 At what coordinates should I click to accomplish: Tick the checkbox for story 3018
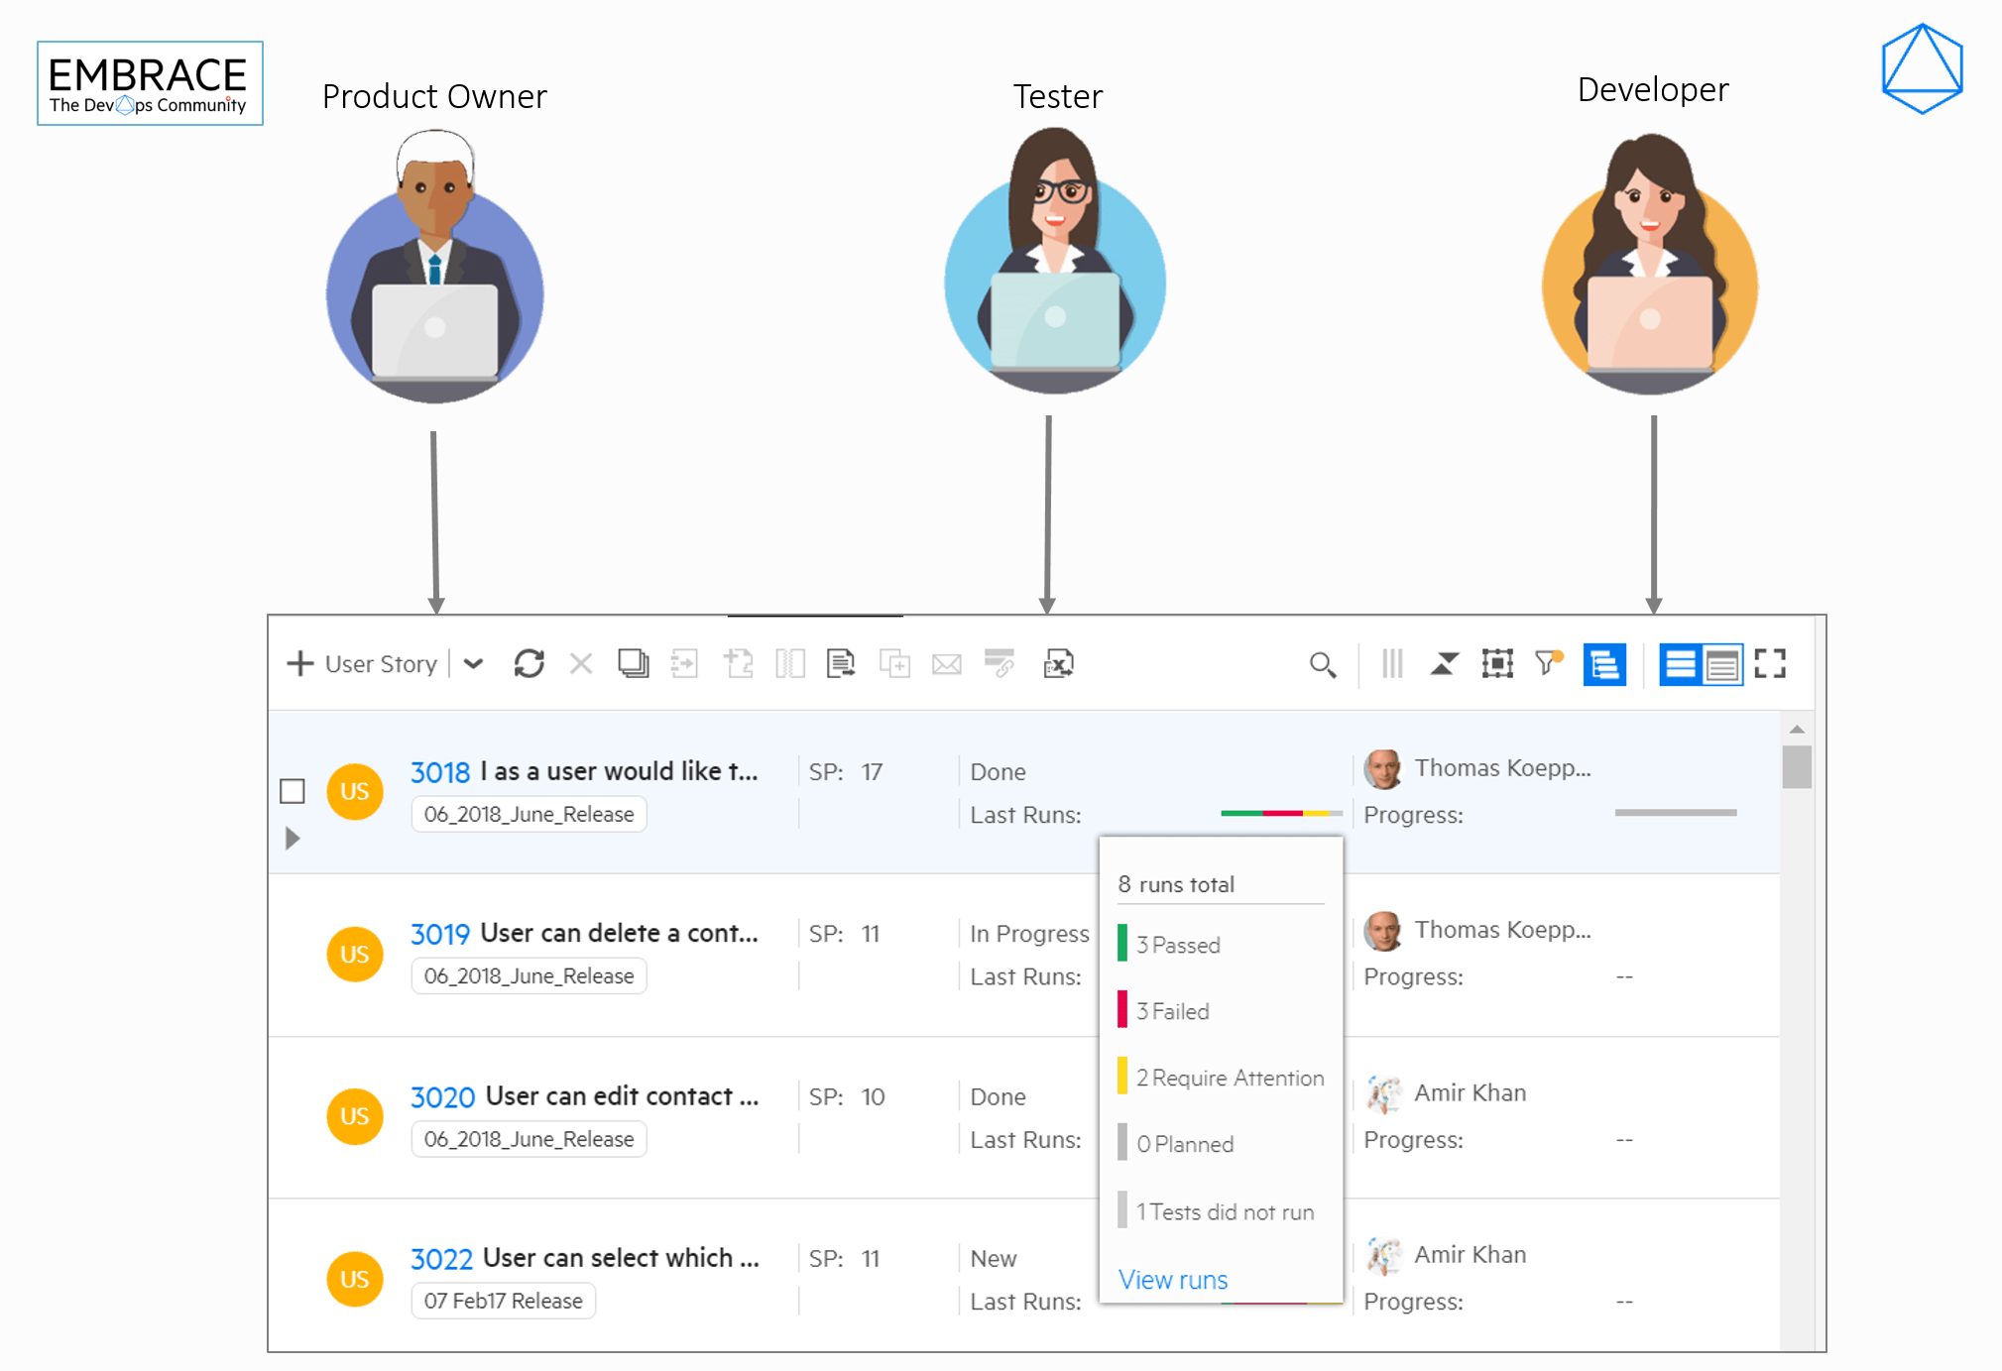pos(293,790)
